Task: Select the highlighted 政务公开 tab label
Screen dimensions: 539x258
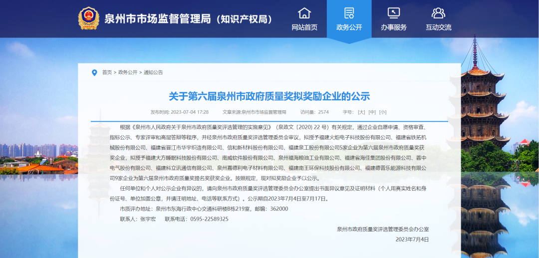Action: click(349, 27)
